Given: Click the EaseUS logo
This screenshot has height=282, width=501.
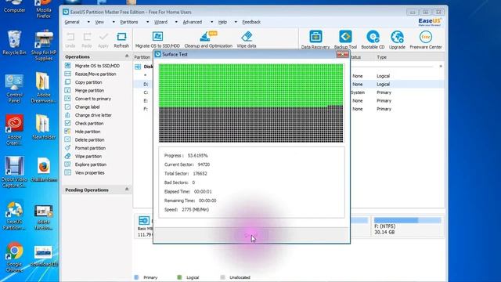Looking at the screenshot, I should pyautogui.click(x=430, y=22).
